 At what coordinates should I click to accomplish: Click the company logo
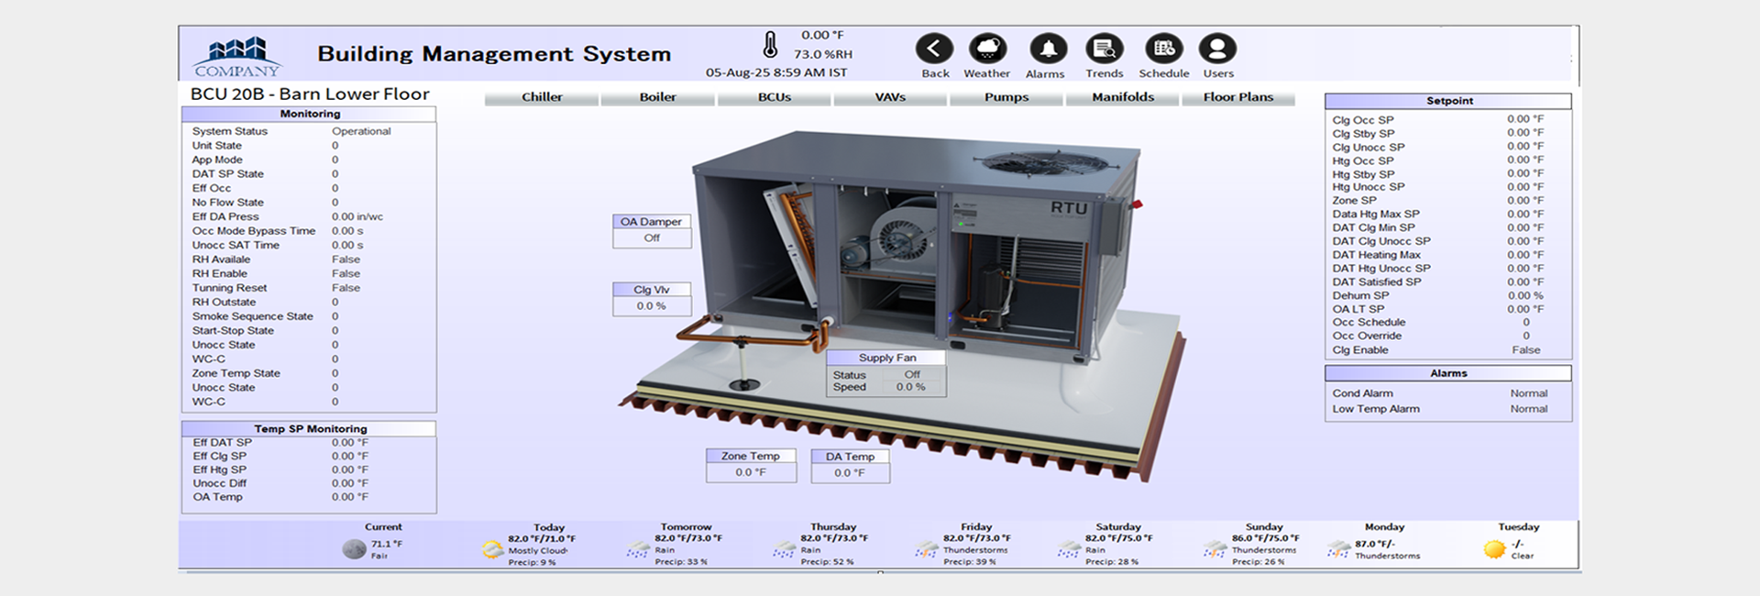237,56
